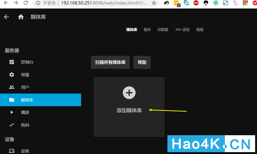Click the play triangle icon beside 播放
Viewport: 257px width, 154px height.
[12, 112]
